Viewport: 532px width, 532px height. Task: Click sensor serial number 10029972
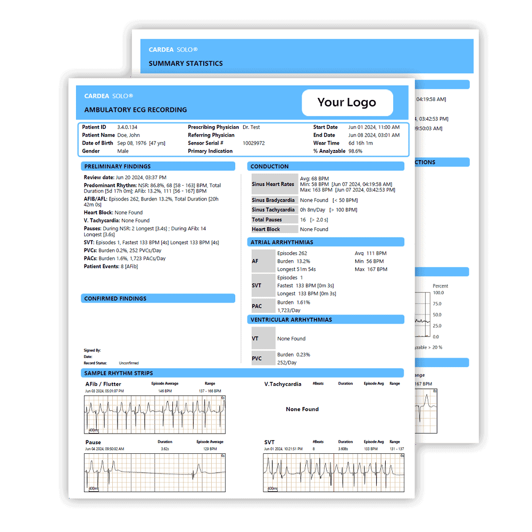point(253,143)
